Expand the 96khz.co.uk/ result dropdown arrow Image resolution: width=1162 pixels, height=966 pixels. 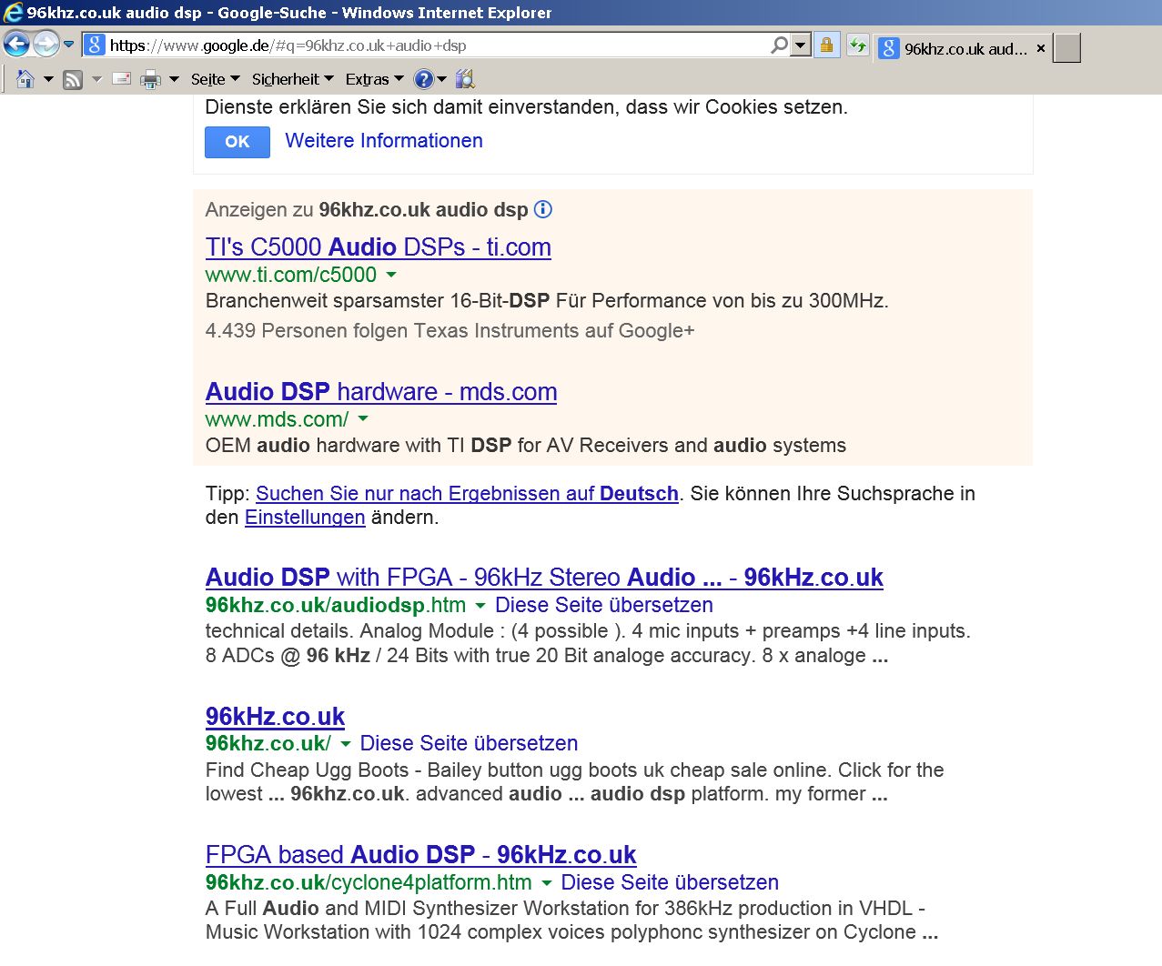pyautogui.click(x=346, y=744)
